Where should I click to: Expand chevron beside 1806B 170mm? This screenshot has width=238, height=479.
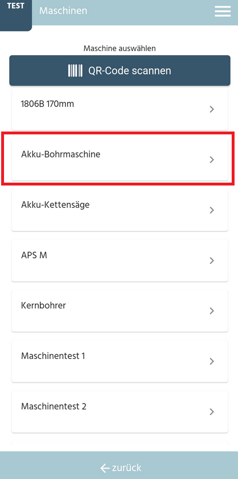click(x=212, y=109)
